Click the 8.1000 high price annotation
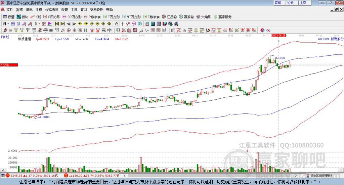This screenshot has height=185, width=344. (x=280, y=58)
